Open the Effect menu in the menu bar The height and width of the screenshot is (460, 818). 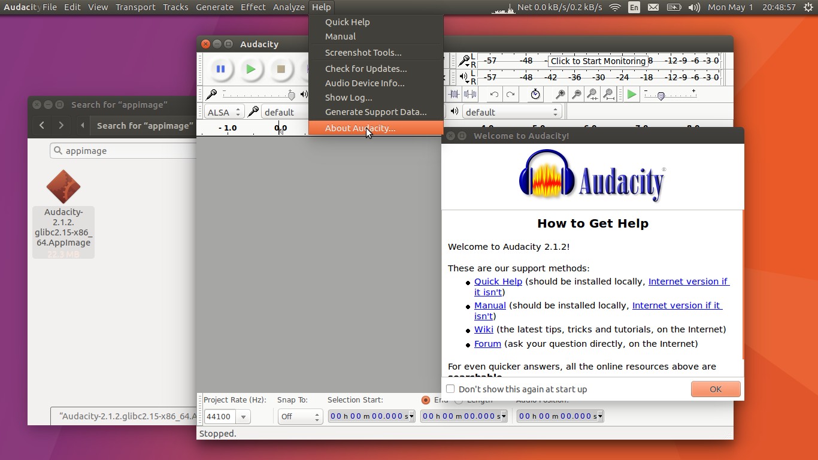[253, 7]
